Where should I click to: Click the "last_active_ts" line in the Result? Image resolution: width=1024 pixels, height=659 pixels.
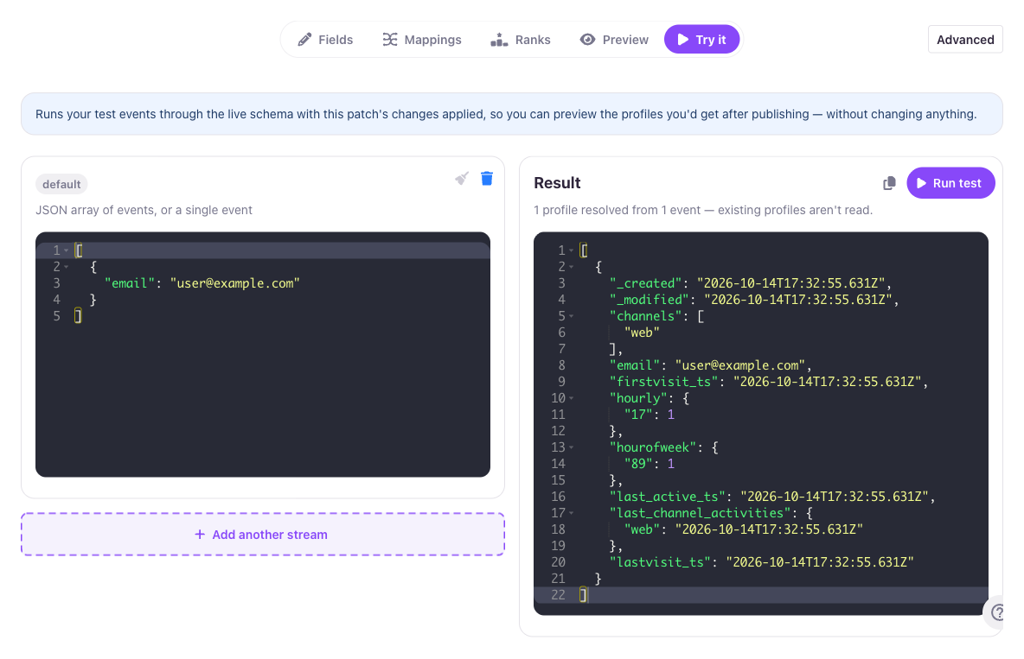click(772, 497)
